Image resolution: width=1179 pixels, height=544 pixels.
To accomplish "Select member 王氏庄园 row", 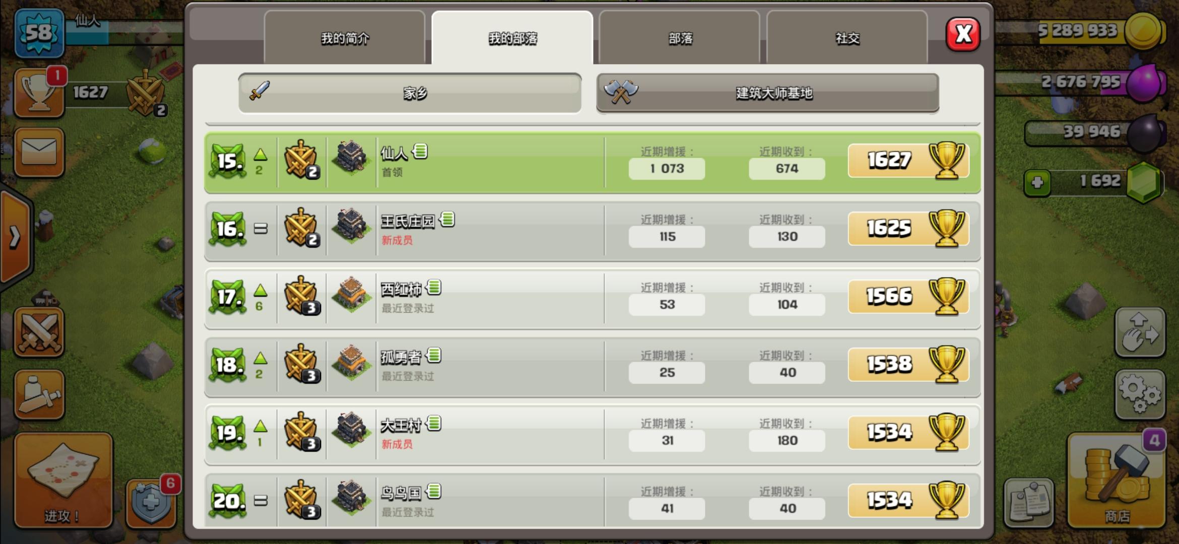I will coord(592,231).
